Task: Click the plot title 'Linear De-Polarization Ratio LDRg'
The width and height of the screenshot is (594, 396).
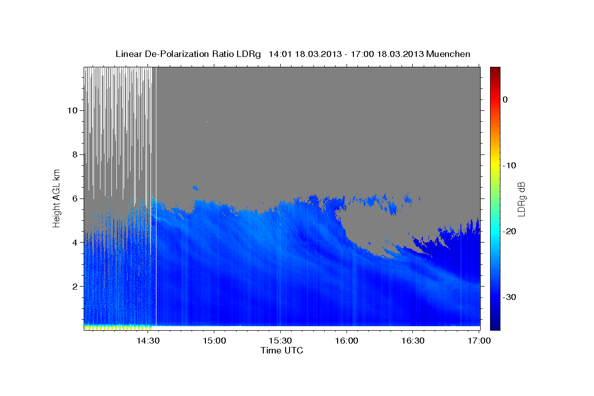Action: pos(188,54)
